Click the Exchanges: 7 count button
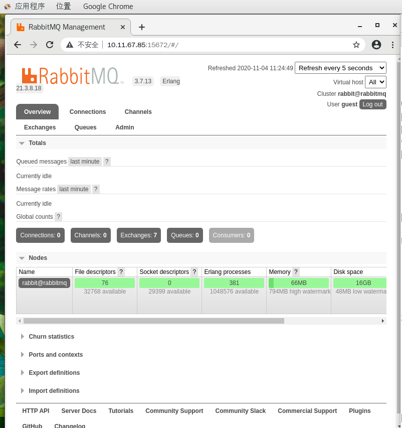This screenshot has height=428, width=402. pos(139,235)
